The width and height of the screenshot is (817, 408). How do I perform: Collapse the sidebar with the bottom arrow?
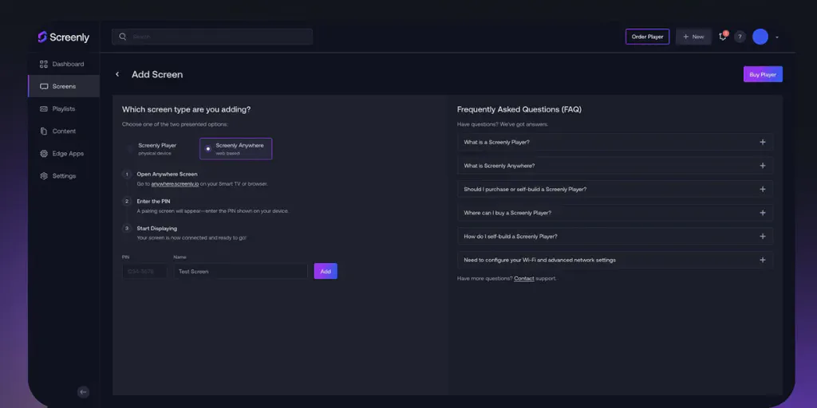pyautogui.click(x=83, y=392)
